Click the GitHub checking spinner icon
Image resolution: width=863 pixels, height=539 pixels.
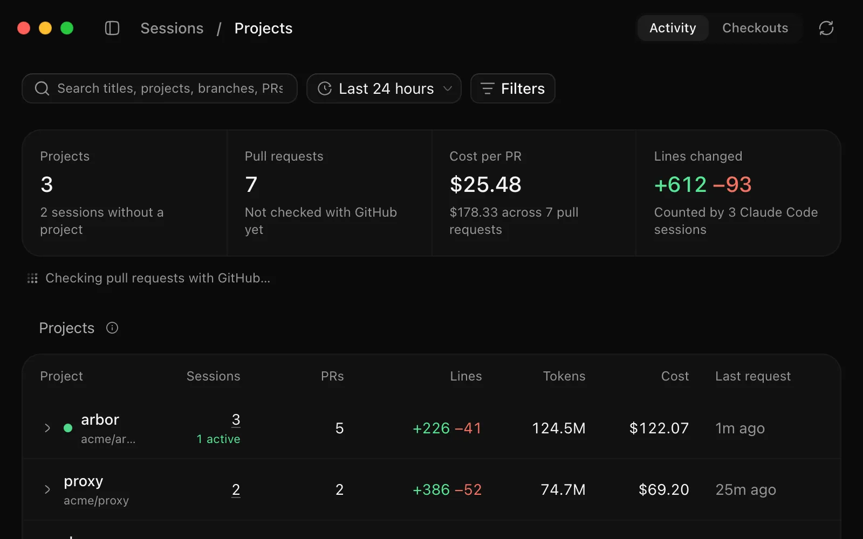pos(32,278)
